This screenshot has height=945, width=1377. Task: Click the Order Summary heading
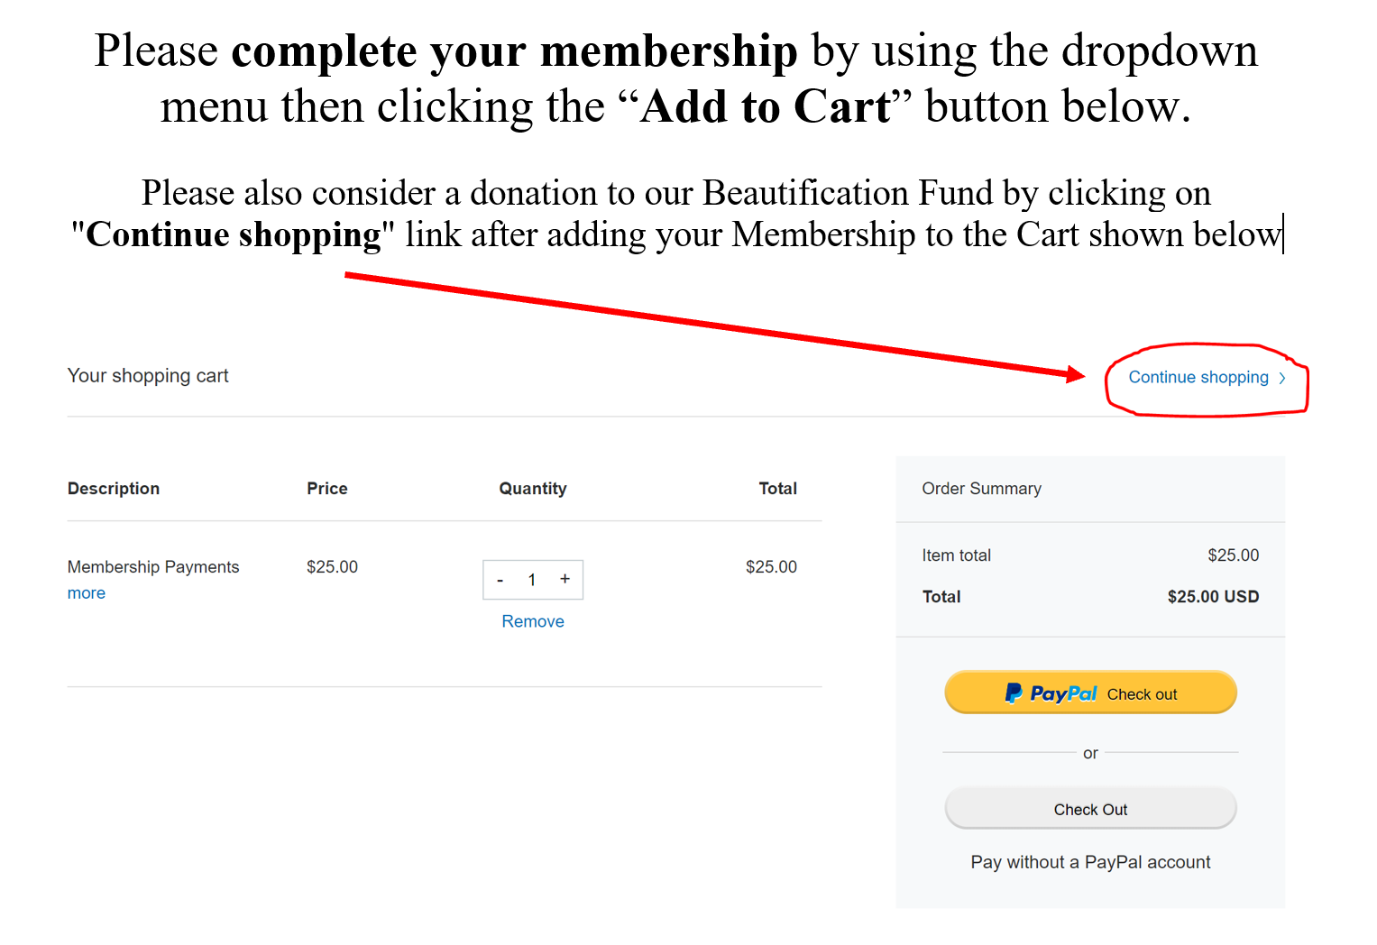point(981,489)
